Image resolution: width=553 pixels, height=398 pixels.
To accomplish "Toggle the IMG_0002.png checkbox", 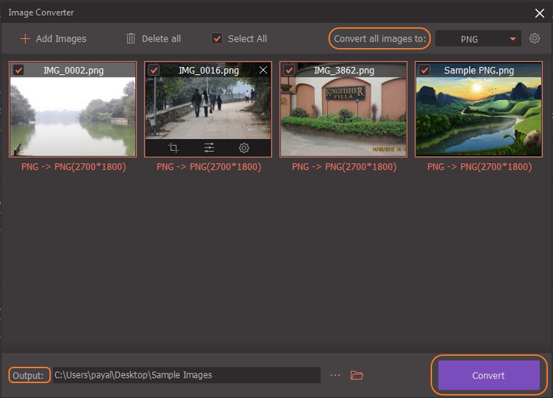I will click(x=19, y=70).
